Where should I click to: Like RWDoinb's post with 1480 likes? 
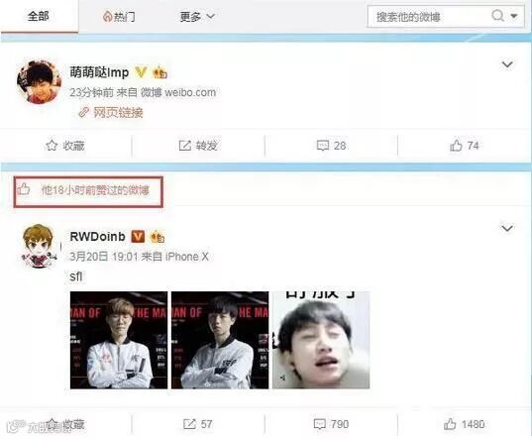click(465, 424)
